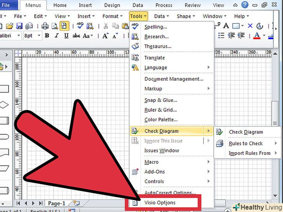The image size is (283, 212).
Task: Open the font name dropdown arrow
Action: click(x=19, y=35)
